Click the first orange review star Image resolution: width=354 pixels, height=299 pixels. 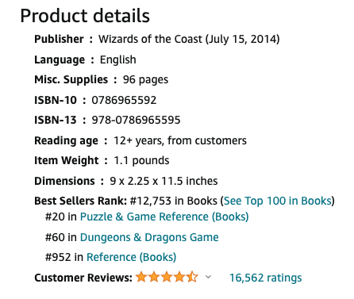(x=141, y=277)
